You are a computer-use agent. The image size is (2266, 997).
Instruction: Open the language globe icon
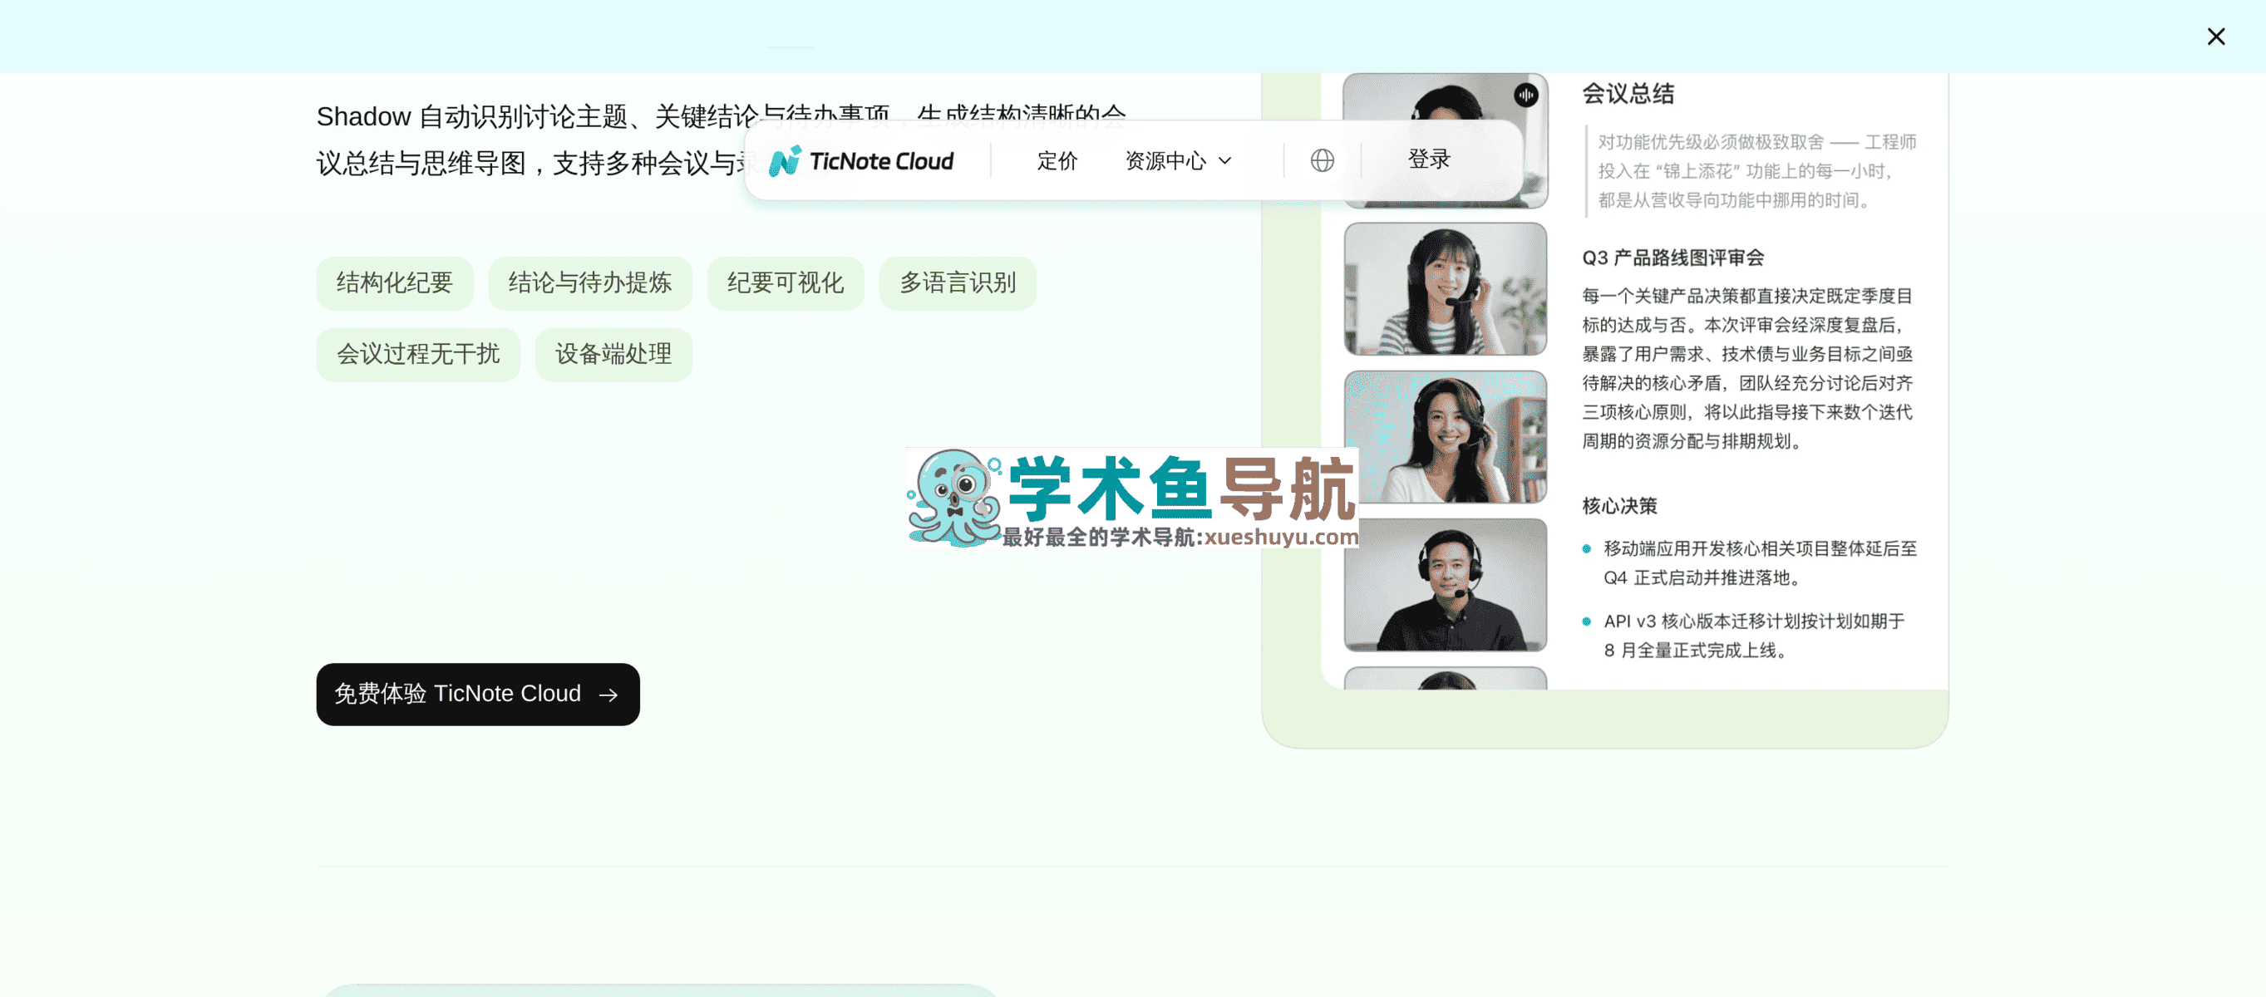[1321, 161]
